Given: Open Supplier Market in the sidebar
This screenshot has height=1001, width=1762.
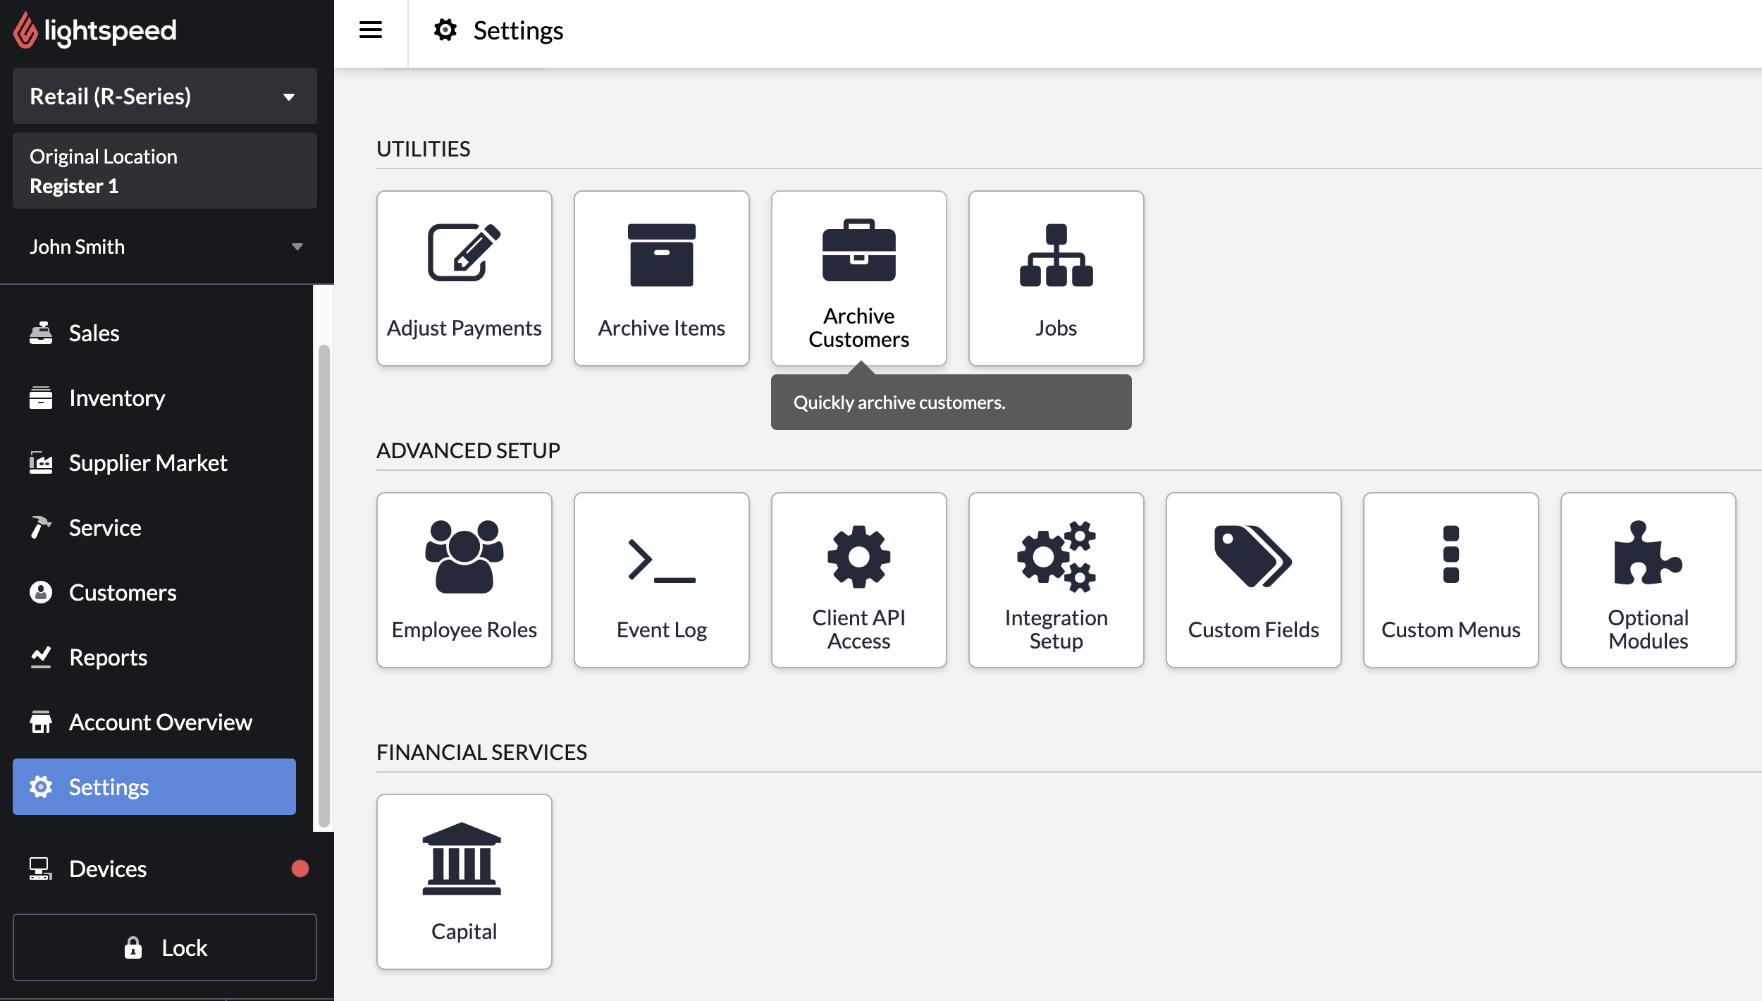Looking at the screenshot, I should (x=154, y=463).
